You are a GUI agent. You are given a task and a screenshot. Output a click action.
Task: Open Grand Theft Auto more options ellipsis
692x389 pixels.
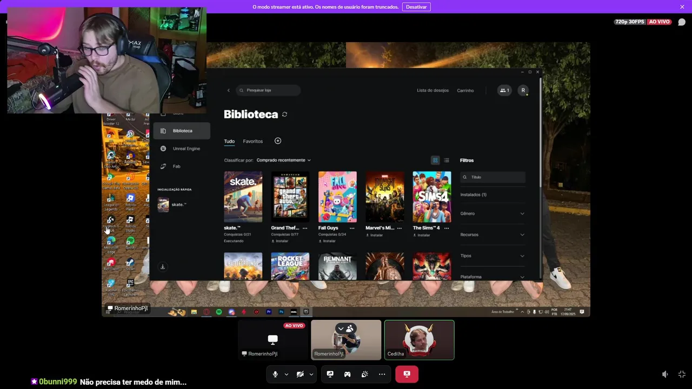click(x=305, y=228)
